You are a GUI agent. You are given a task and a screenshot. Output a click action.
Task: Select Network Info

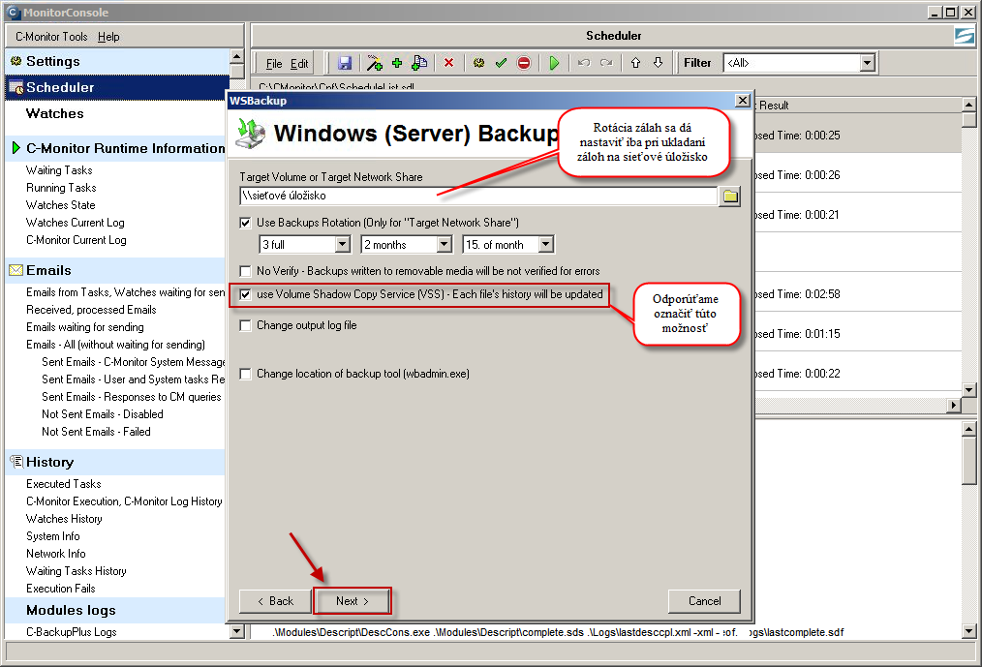point(56,555)
